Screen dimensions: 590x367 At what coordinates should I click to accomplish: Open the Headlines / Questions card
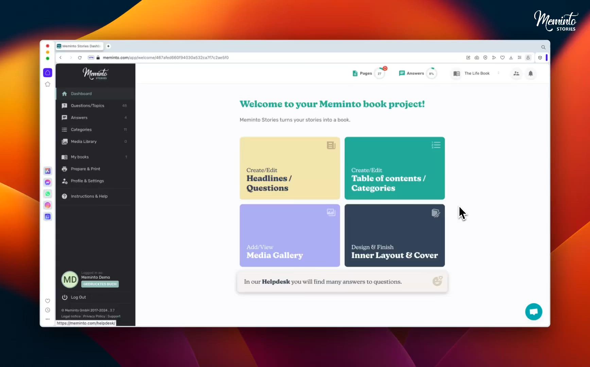coord(290,168)
